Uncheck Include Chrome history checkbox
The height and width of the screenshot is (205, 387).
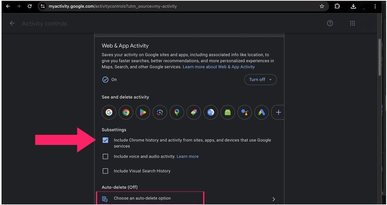pos(105,140)
